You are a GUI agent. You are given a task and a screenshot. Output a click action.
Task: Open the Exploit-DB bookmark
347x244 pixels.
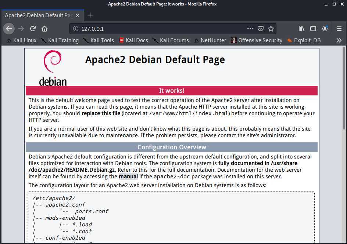pos(304,40)
